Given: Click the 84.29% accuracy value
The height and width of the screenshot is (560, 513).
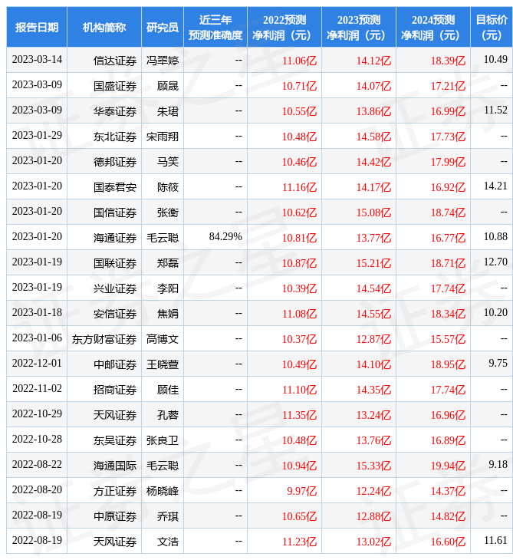Looking at the screenshot, I should pyautogui.click(x=225, y=237).
